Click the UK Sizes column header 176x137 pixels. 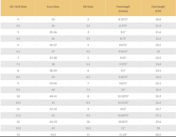coord(88,7)
